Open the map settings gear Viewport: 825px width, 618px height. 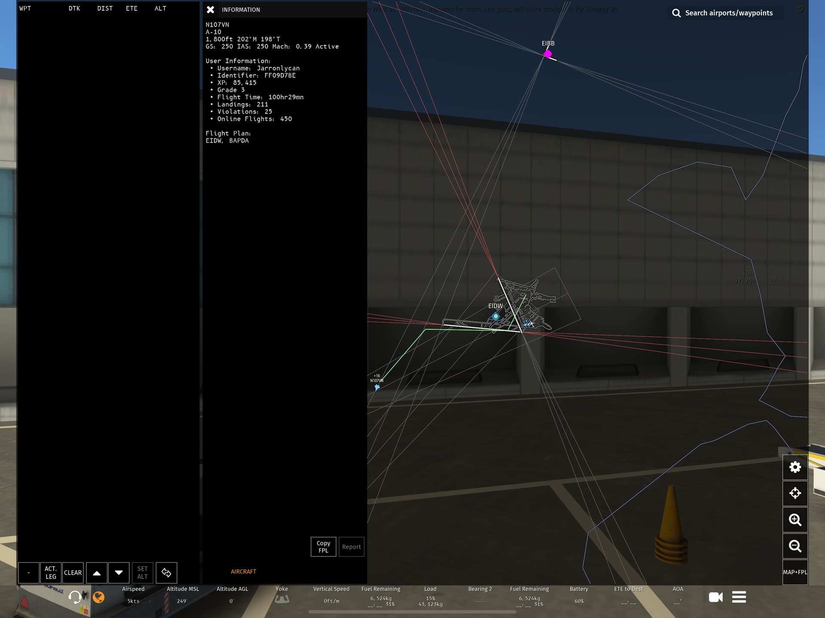tap(795, 467)
